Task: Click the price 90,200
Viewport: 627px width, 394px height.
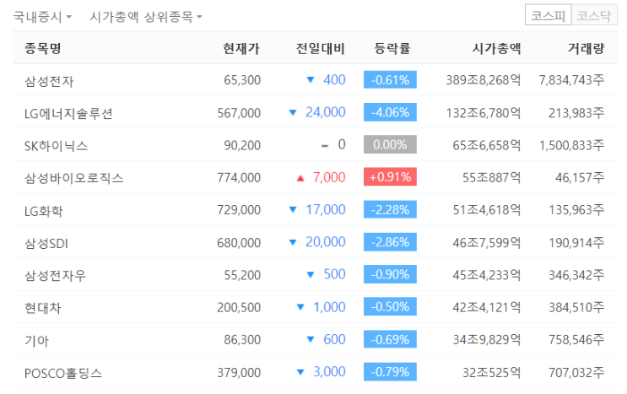Action: (242, 145)
